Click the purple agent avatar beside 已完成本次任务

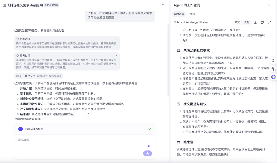(x=21, y=129)
